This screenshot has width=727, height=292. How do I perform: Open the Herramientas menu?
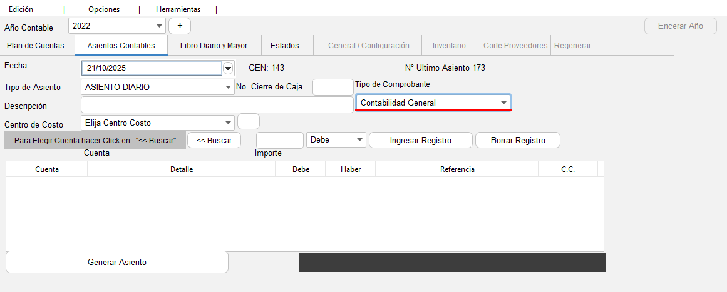[x=178, y=9]
